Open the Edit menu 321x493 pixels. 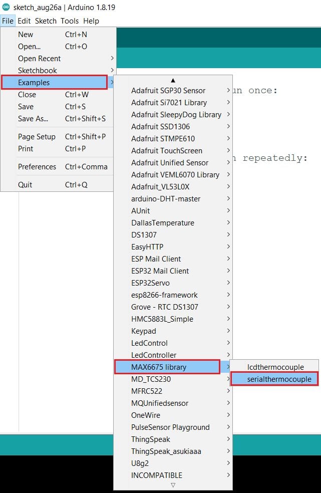[24, 21]
